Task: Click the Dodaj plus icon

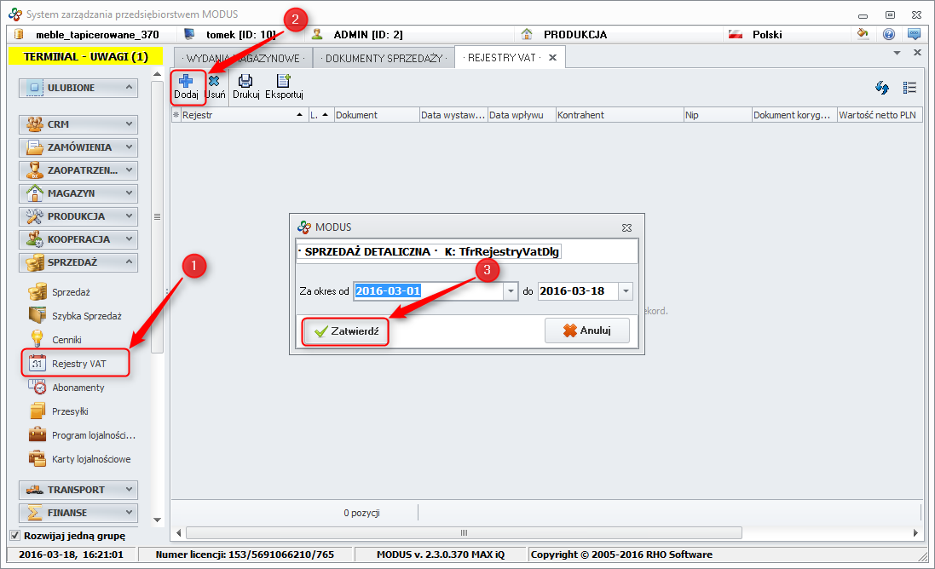Action: pos(186,81)
